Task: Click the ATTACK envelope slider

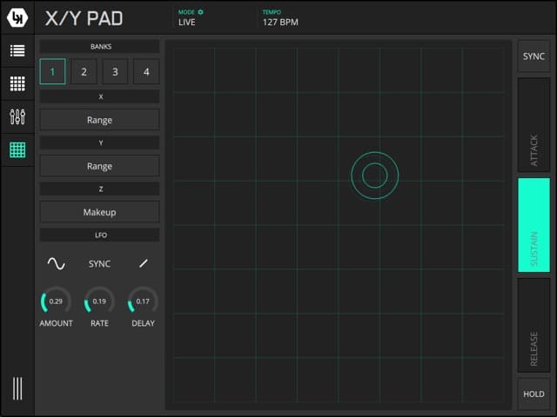Action: click(534, 125)
